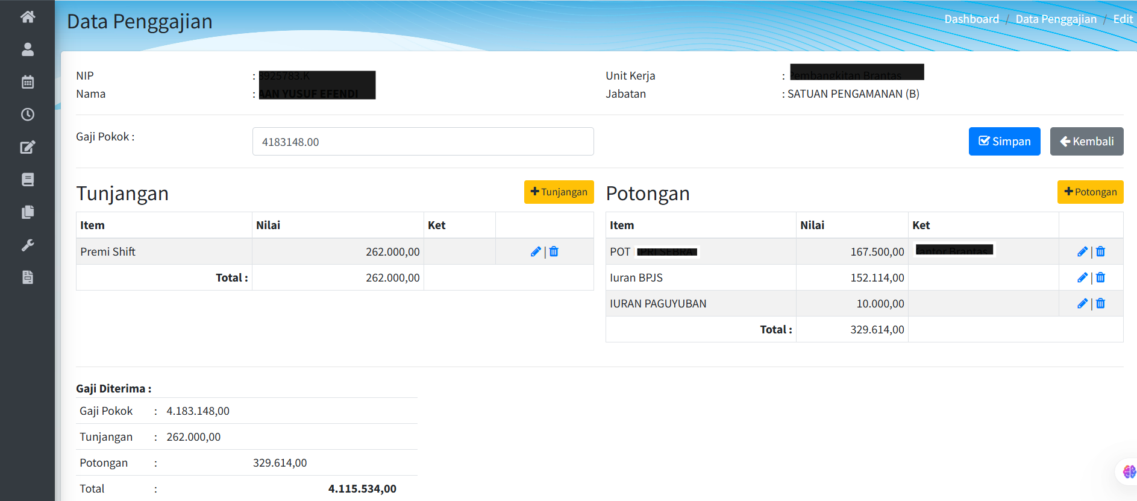Viewport: 1137px width, 501px height.
Task: Click the clock icon in sidebar
Action: pos(28,115)
